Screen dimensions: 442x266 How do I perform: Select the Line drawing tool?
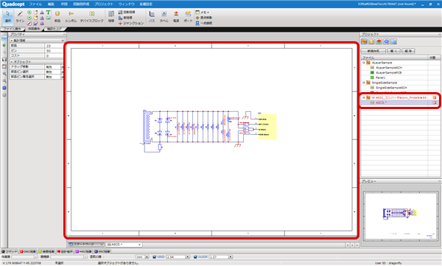[x=20, y=16]
